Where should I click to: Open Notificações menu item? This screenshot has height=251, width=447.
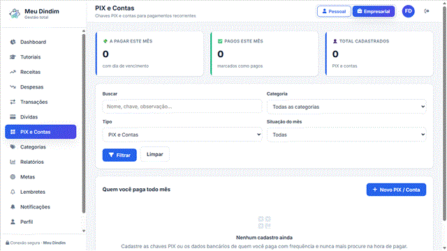click(41, 207)
